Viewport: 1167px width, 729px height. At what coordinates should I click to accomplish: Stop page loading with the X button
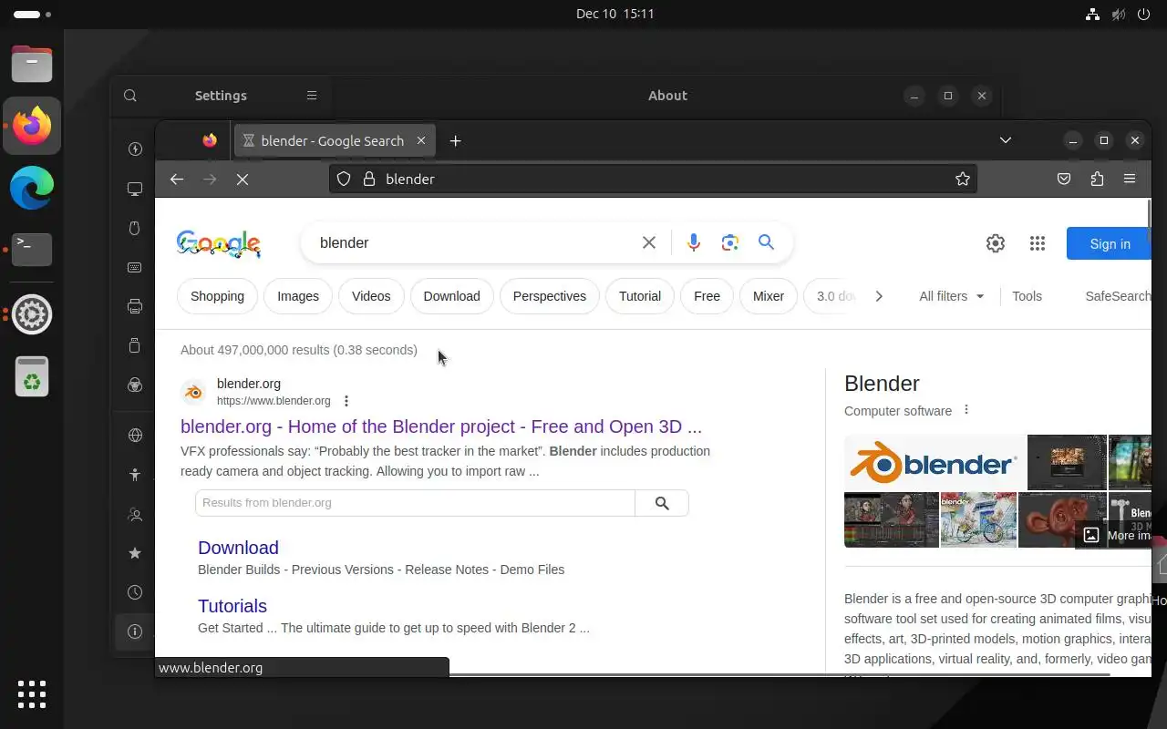[x=243, y=180]
